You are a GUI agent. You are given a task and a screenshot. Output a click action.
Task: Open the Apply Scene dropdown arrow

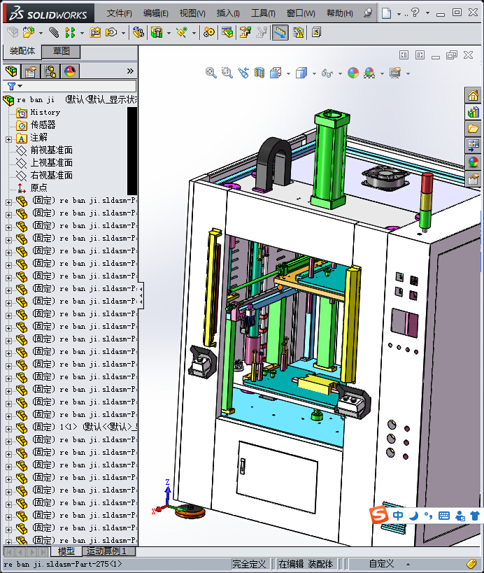click(x=382, y=74)
